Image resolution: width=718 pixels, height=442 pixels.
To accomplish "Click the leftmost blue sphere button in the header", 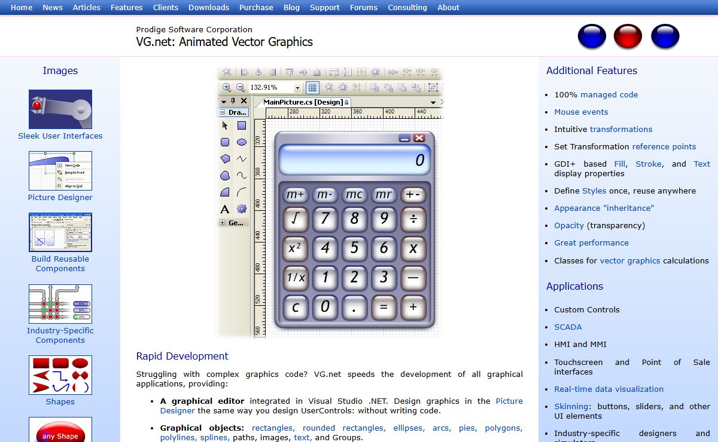I will pos(592,36).
